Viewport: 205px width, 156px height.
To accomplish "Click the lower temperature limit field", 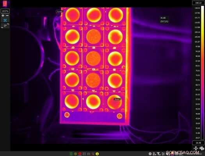I will pos(198,143).
